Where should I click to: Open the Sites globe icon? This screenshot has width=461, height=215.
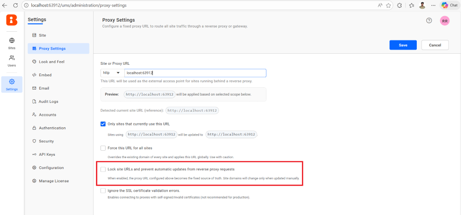click(12, 40)
